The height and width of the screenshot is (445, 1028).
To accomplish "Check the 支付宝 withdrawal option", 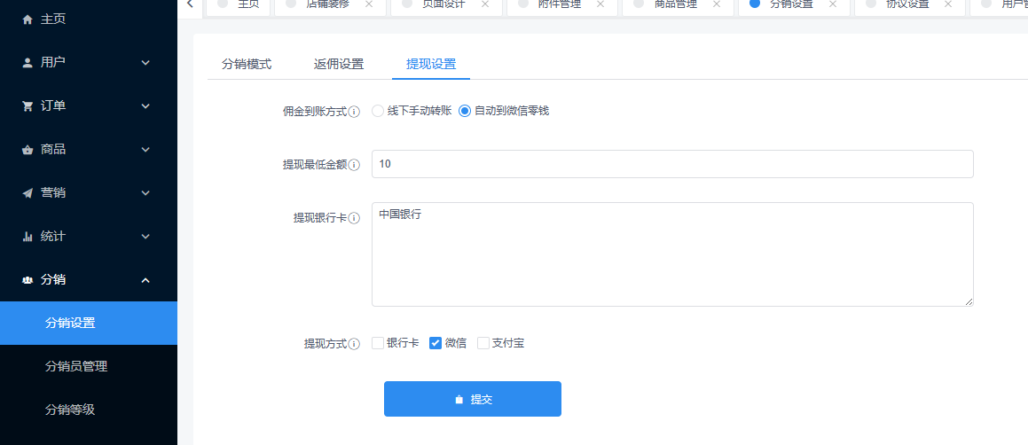I will pyautogui.click(x=483, y=343).
